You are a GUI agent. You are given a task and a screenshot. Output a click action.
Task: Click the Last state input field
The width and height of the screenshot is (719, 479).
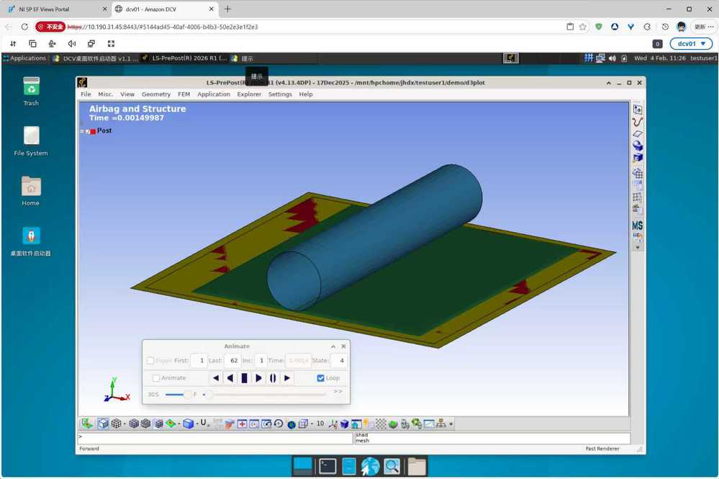coord(232,360)
